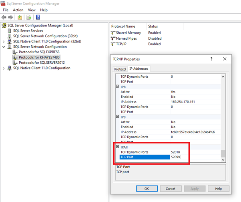241x202 pixels.
Task: Click the Protocols for SQLEXPRESS icon
Action: pos(15,52)
